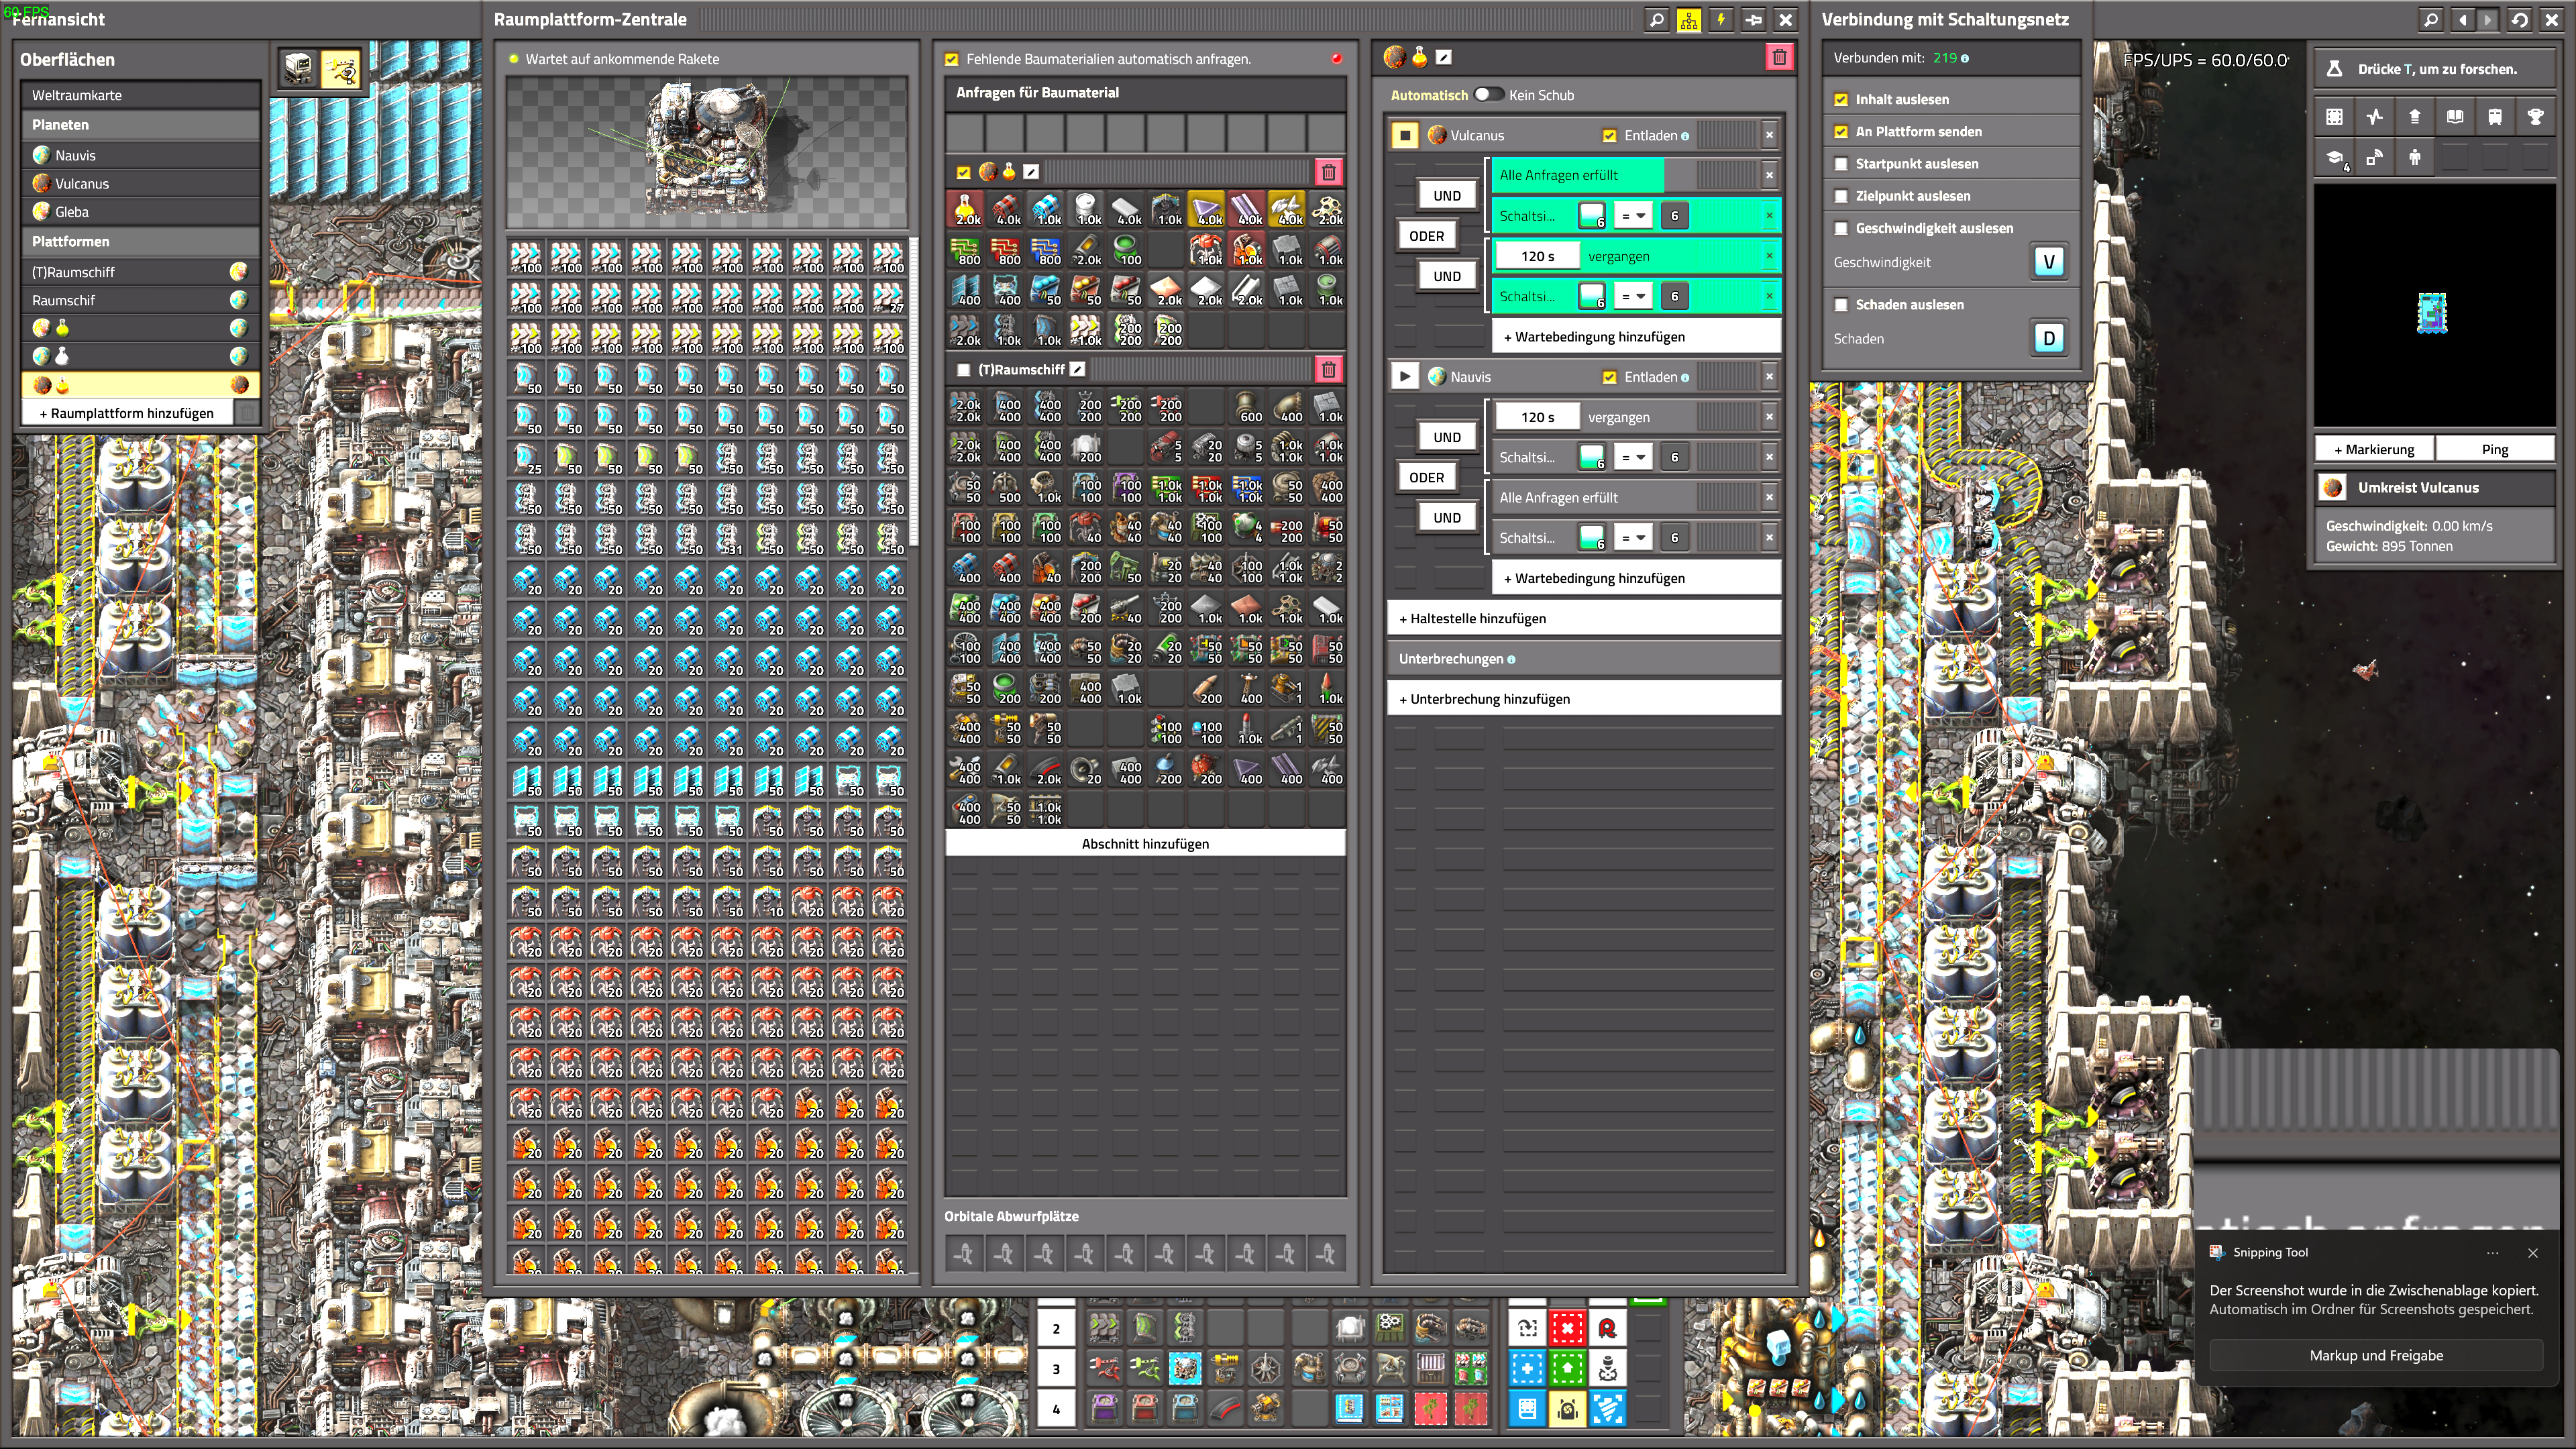Enable Startpunkt auslesen

[1841, 164]
